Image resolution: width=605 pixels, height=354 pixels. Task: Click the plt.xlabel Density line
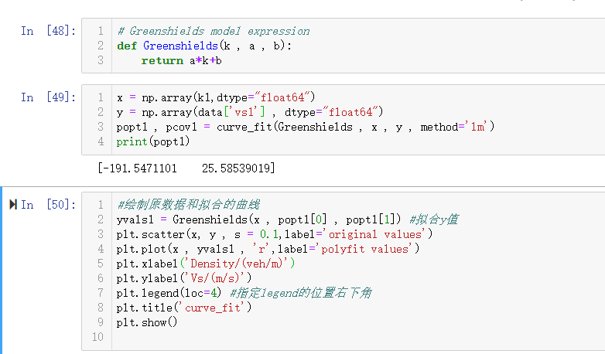click(x=206, y=264)
